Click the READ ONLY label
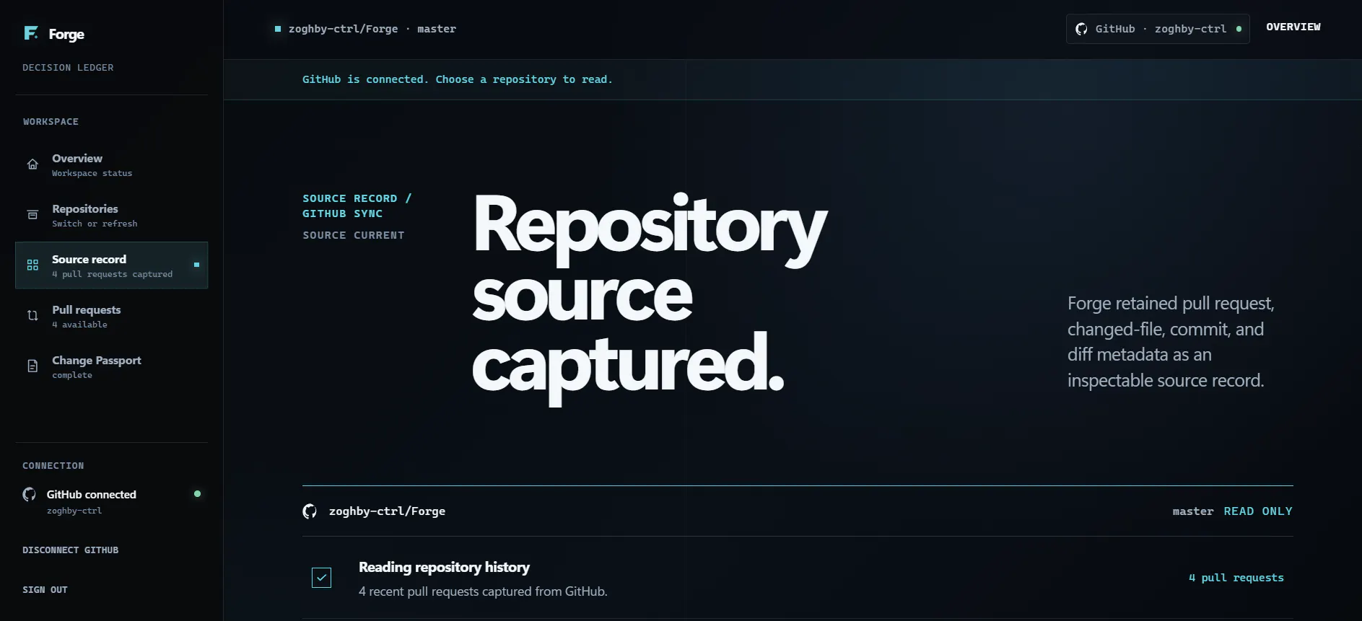This screenshot has height=621, width=1362. point(1258,511)
